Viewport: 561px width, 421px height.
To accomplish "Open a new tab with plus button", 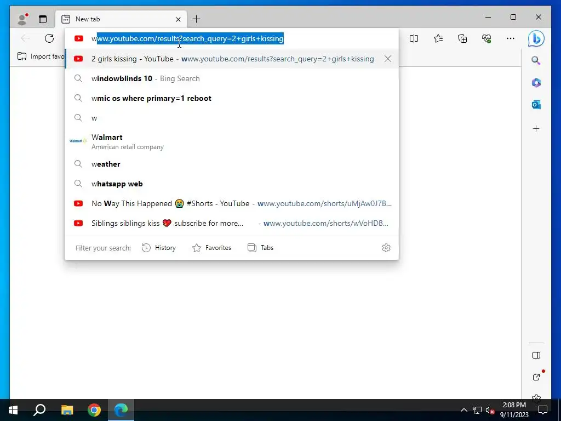I will point(197,19).
